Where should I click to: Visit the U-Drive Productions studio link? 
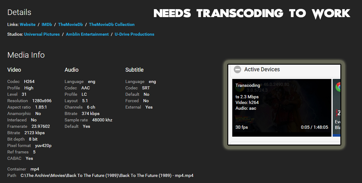click(134, 34)
